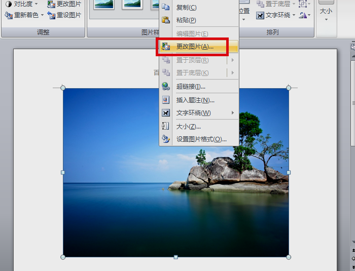Click the picture's top-right corner handle
The image size is (355, 271).
pyautogui.click(x=289, y=88)
